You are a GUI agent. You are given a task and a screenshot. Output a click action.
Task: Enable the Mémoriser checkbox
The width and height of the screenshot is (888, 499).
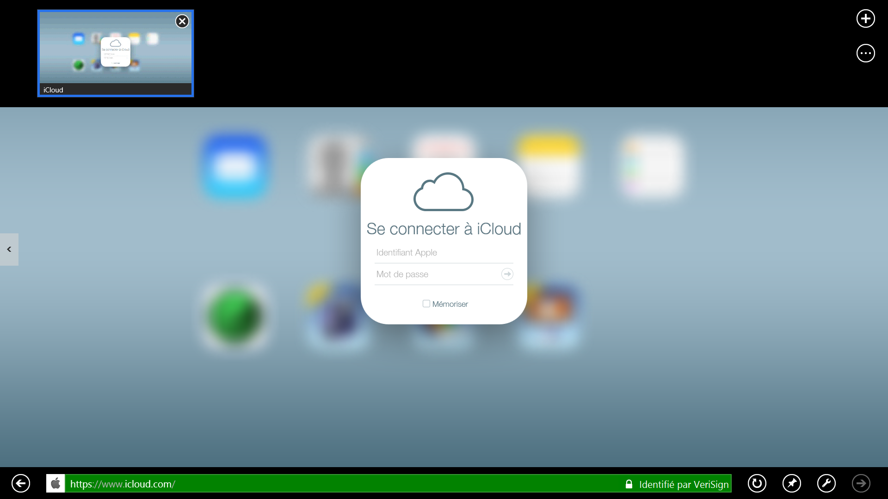coord(426,304)
